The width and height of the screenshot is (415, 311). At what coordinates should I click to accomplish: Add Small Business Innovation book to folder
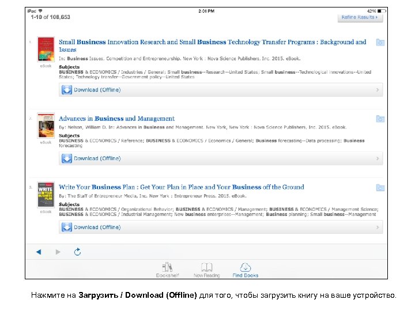[380, 43]
